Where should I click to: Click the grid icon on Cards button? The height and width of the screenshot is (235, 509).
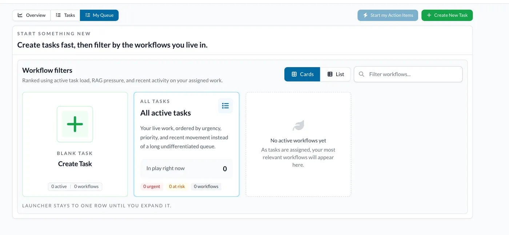(294, 74)
